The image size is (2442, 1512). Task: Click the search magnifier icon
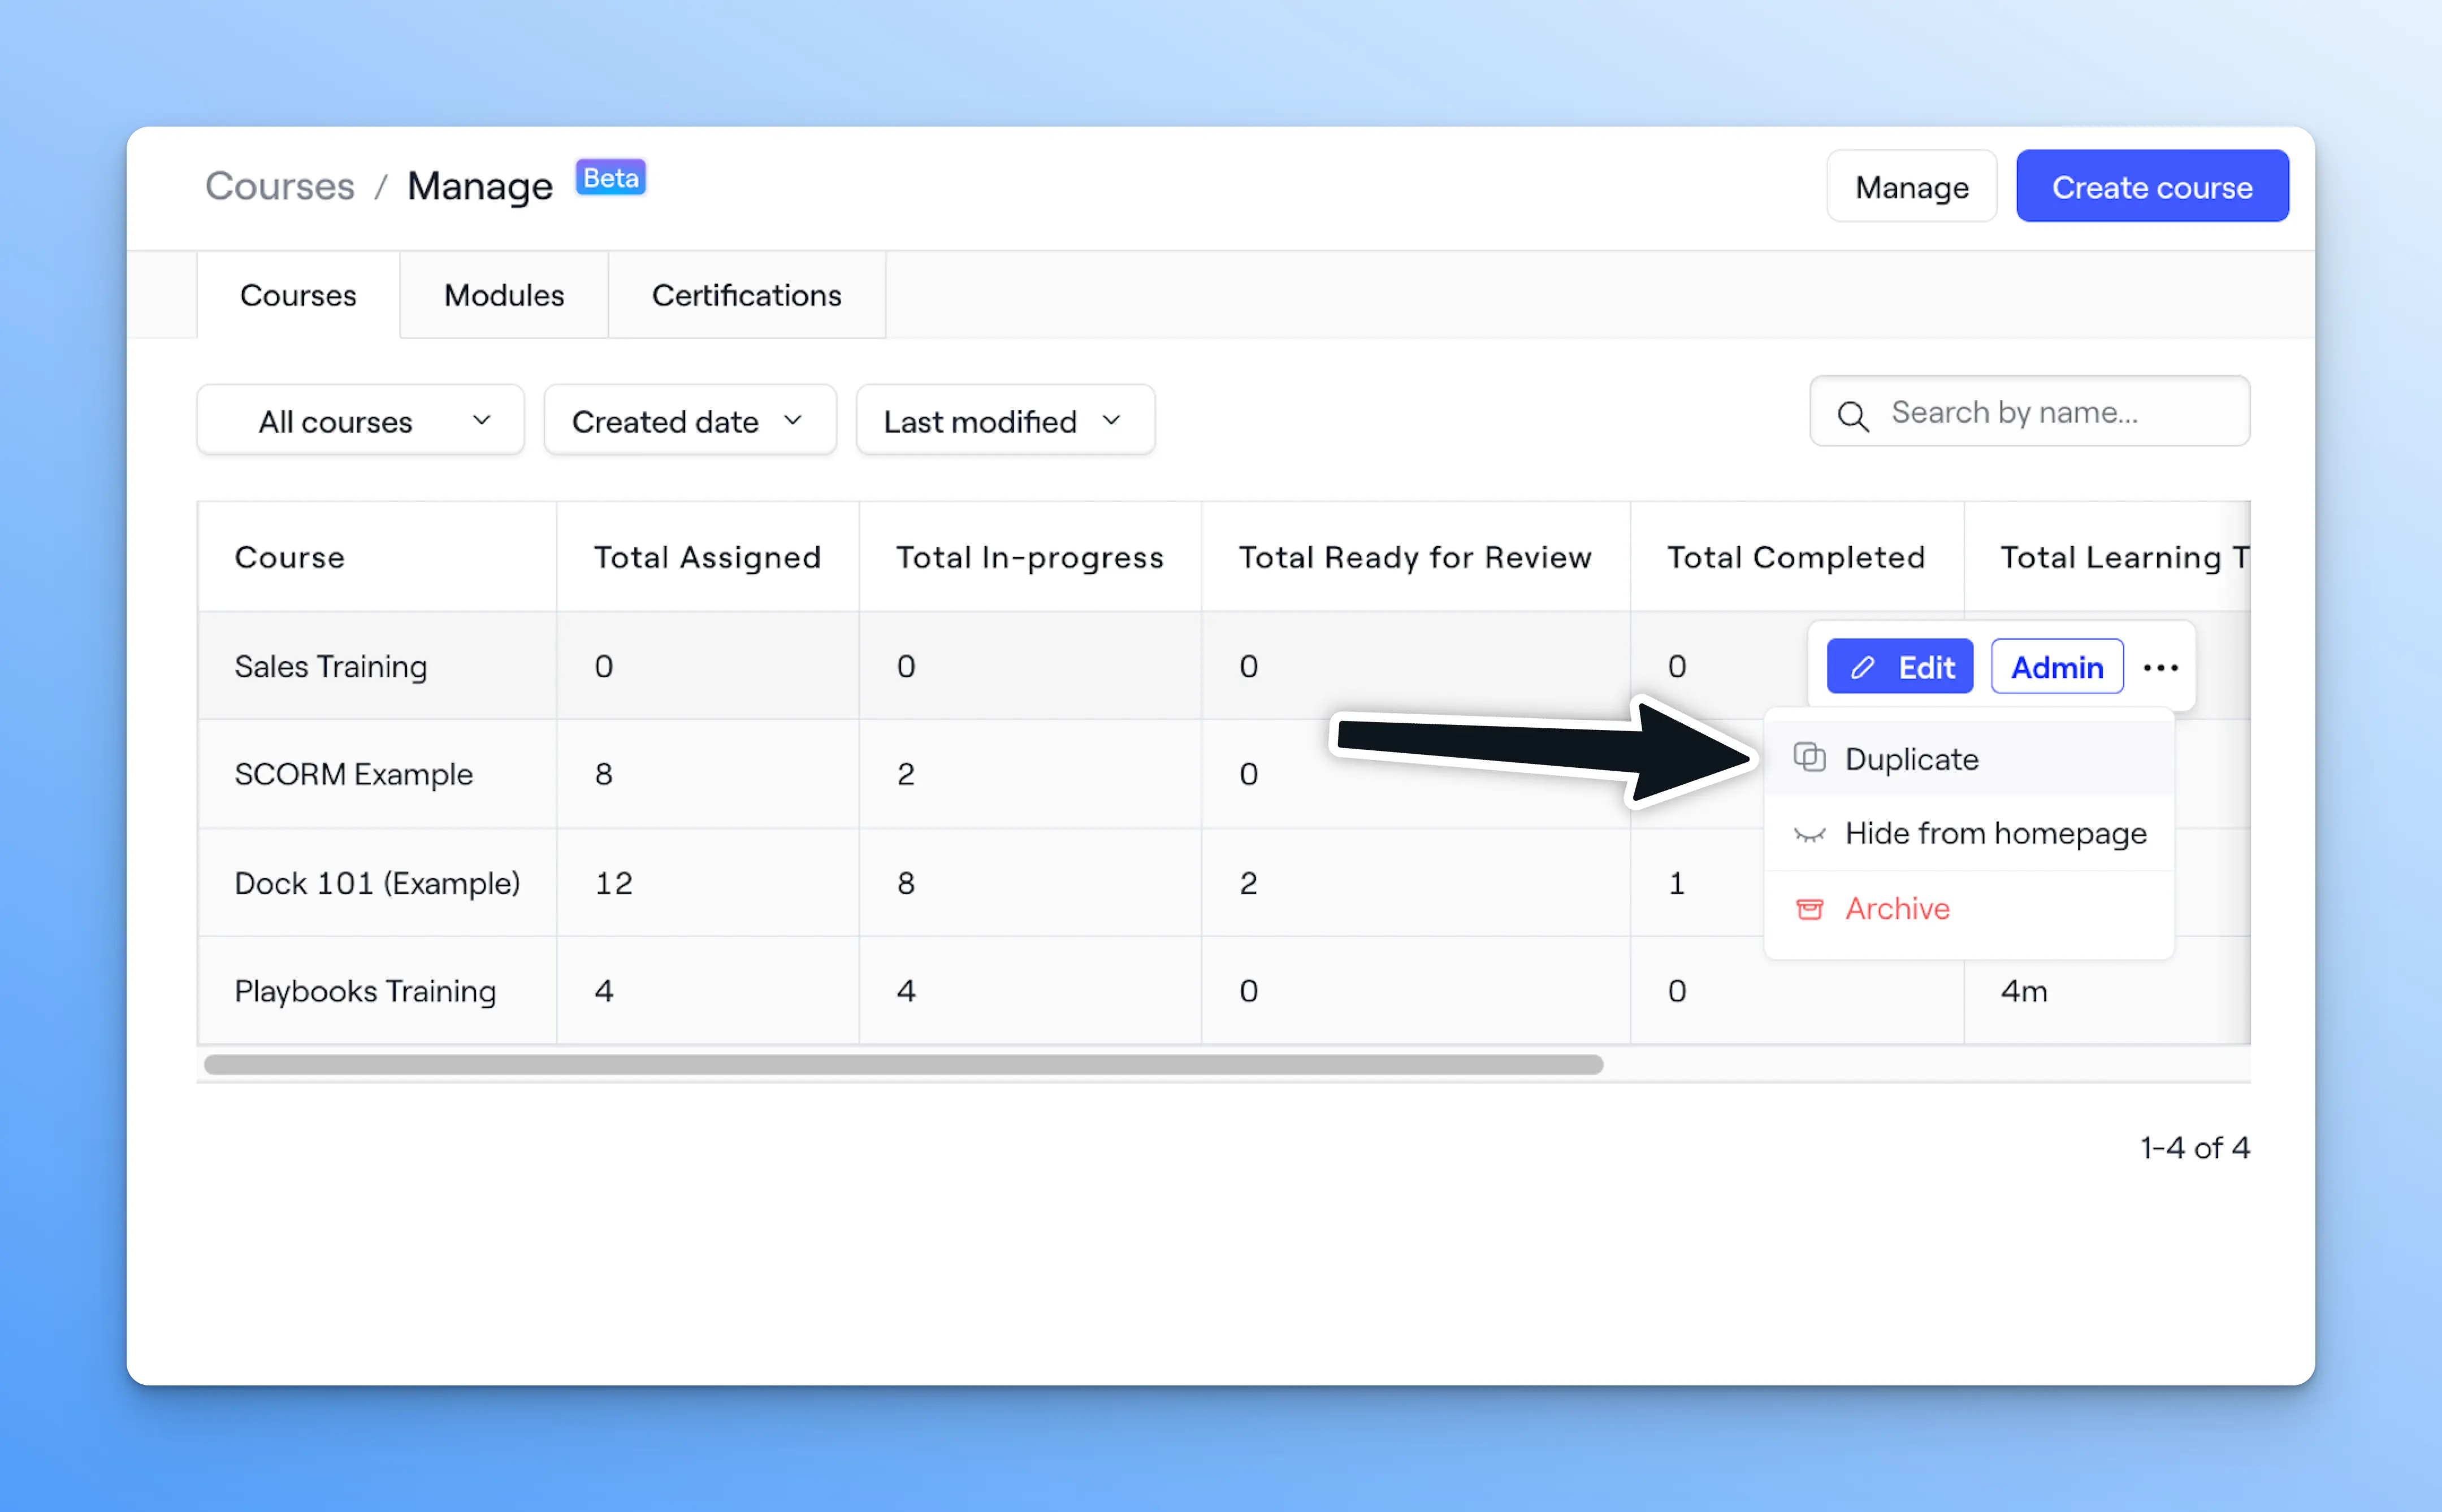pyautogui.click(x=1853, y=415)
